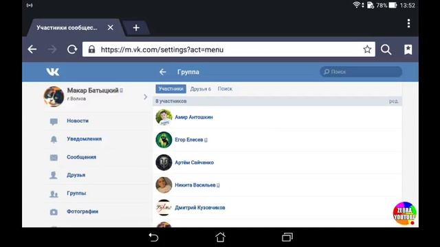Open Дмитрий Кузовчиков profile link

(x=200, y=207)
